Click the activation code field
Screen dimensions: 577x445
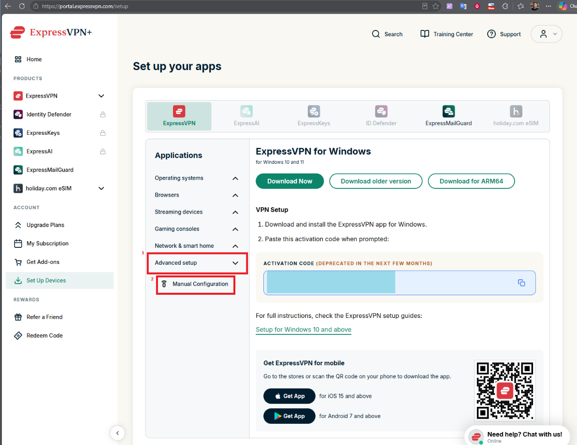click(399, 283)
